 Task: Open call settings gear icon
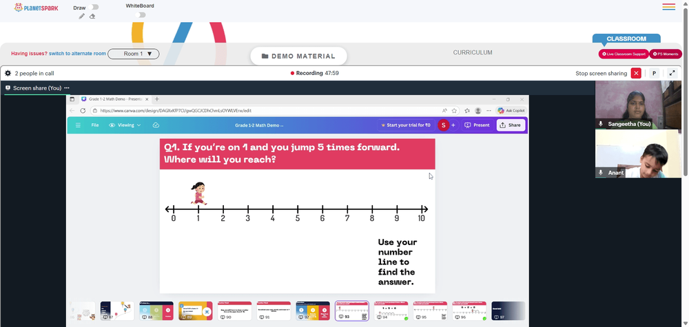(x=8, y=73)
